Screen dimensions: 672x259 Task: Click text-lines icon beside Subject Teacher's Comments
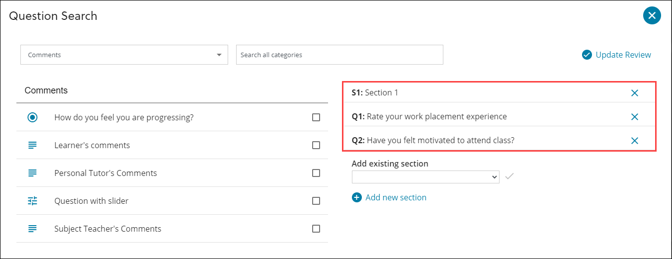[x=32, y=229]
